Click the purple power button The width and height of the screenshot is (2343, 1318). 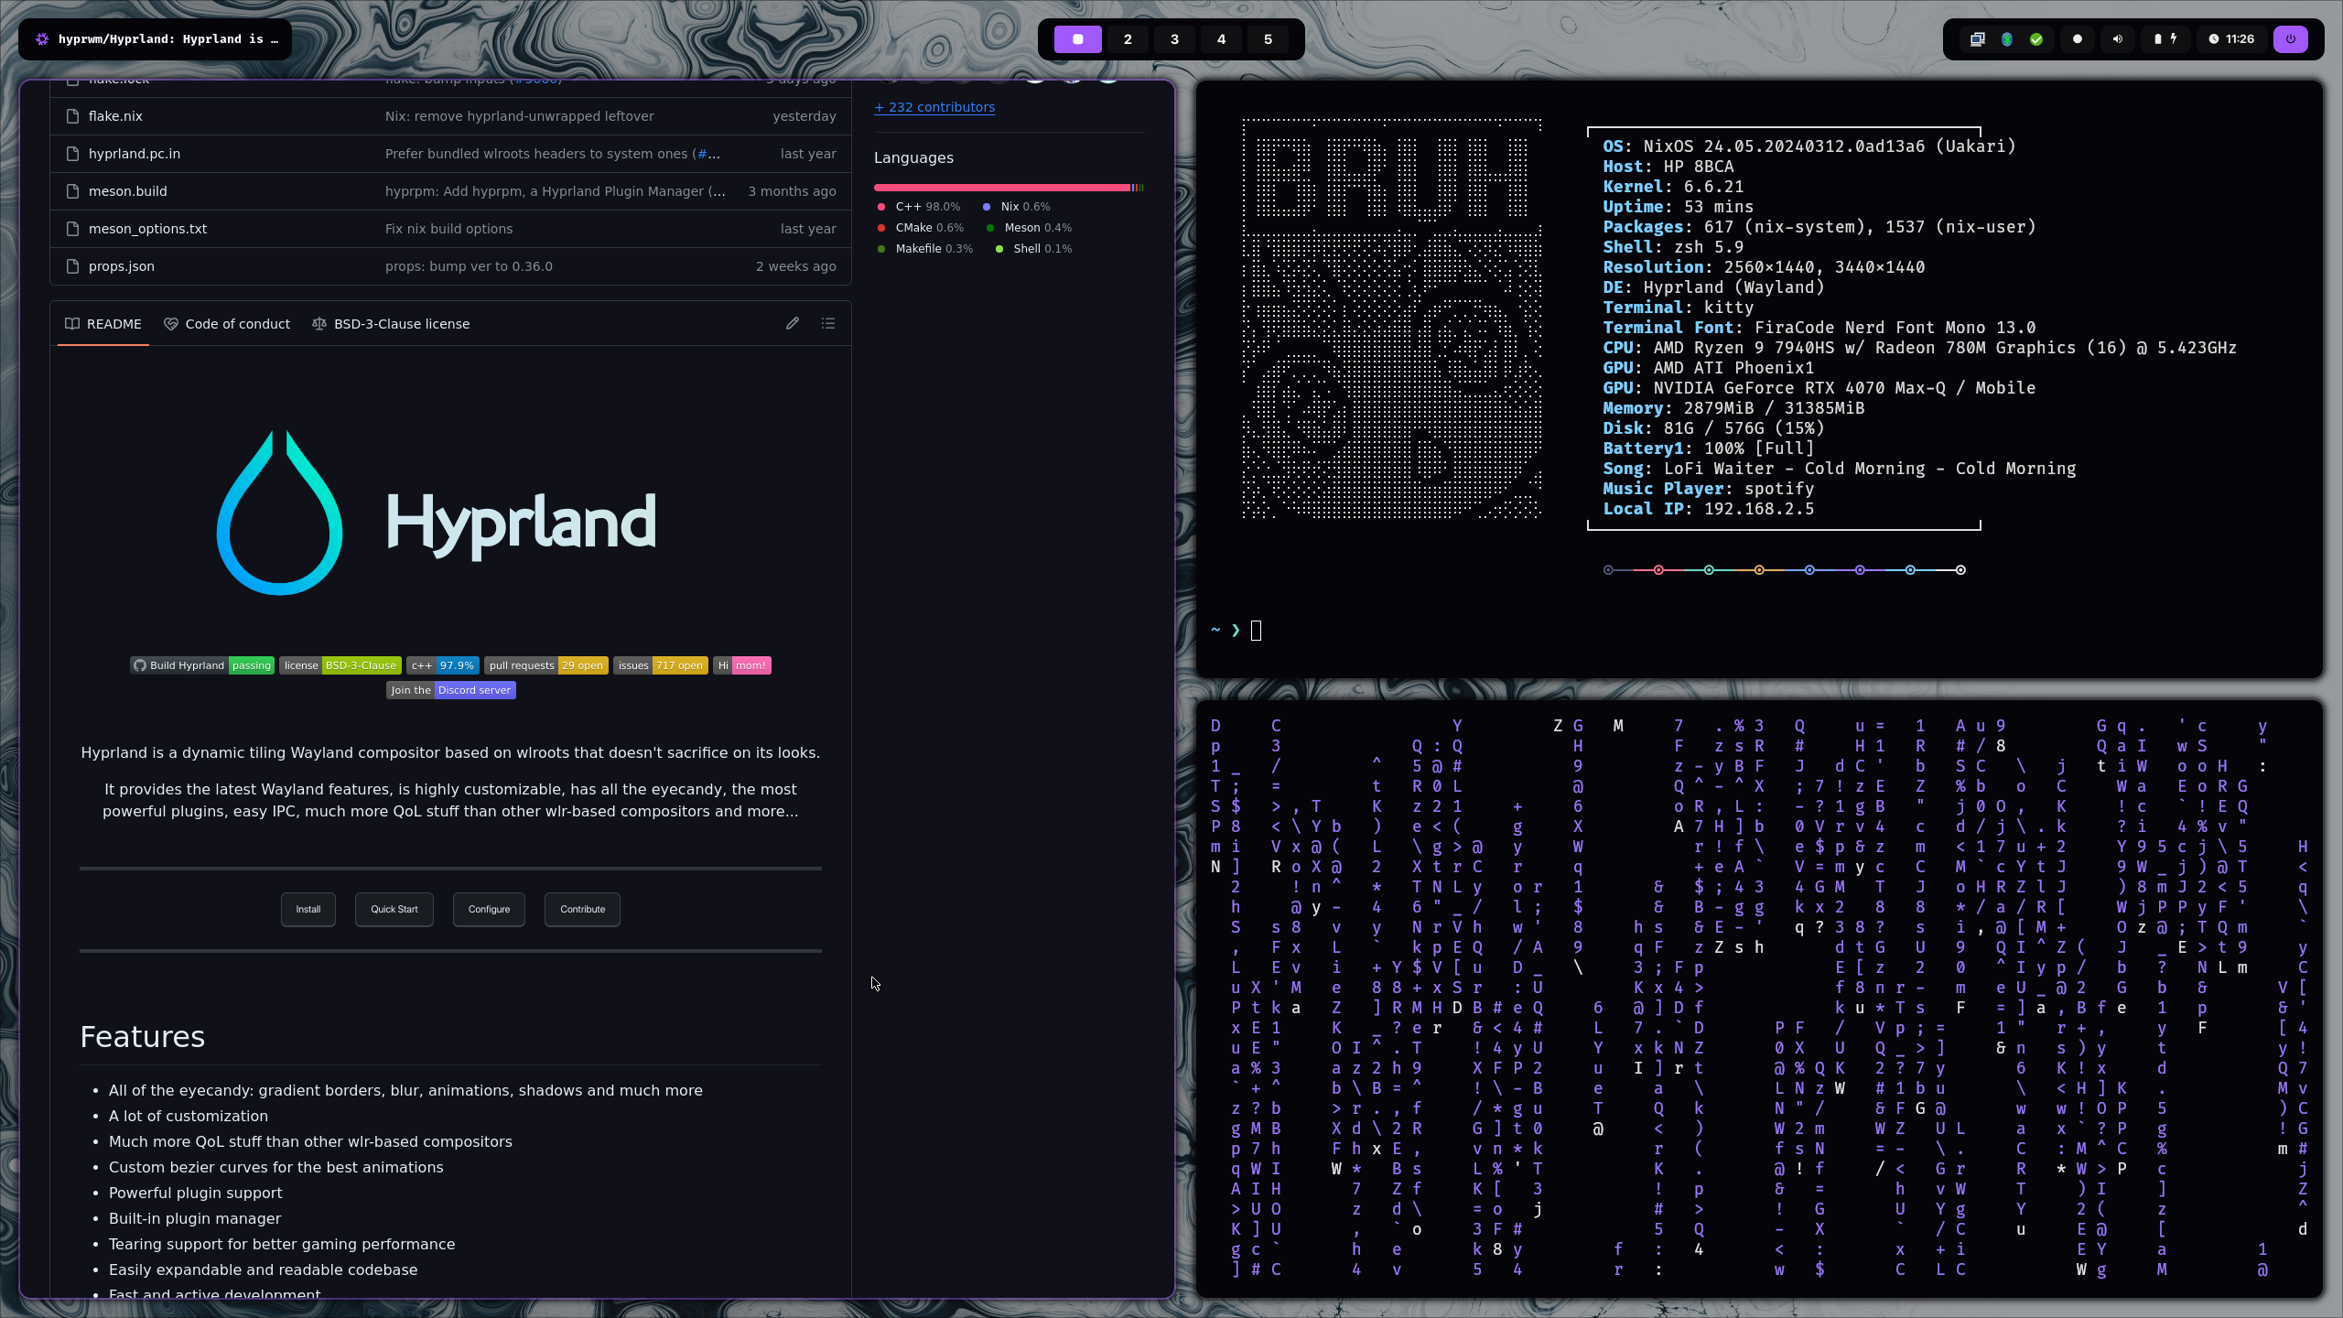[x=2290, y=39]
